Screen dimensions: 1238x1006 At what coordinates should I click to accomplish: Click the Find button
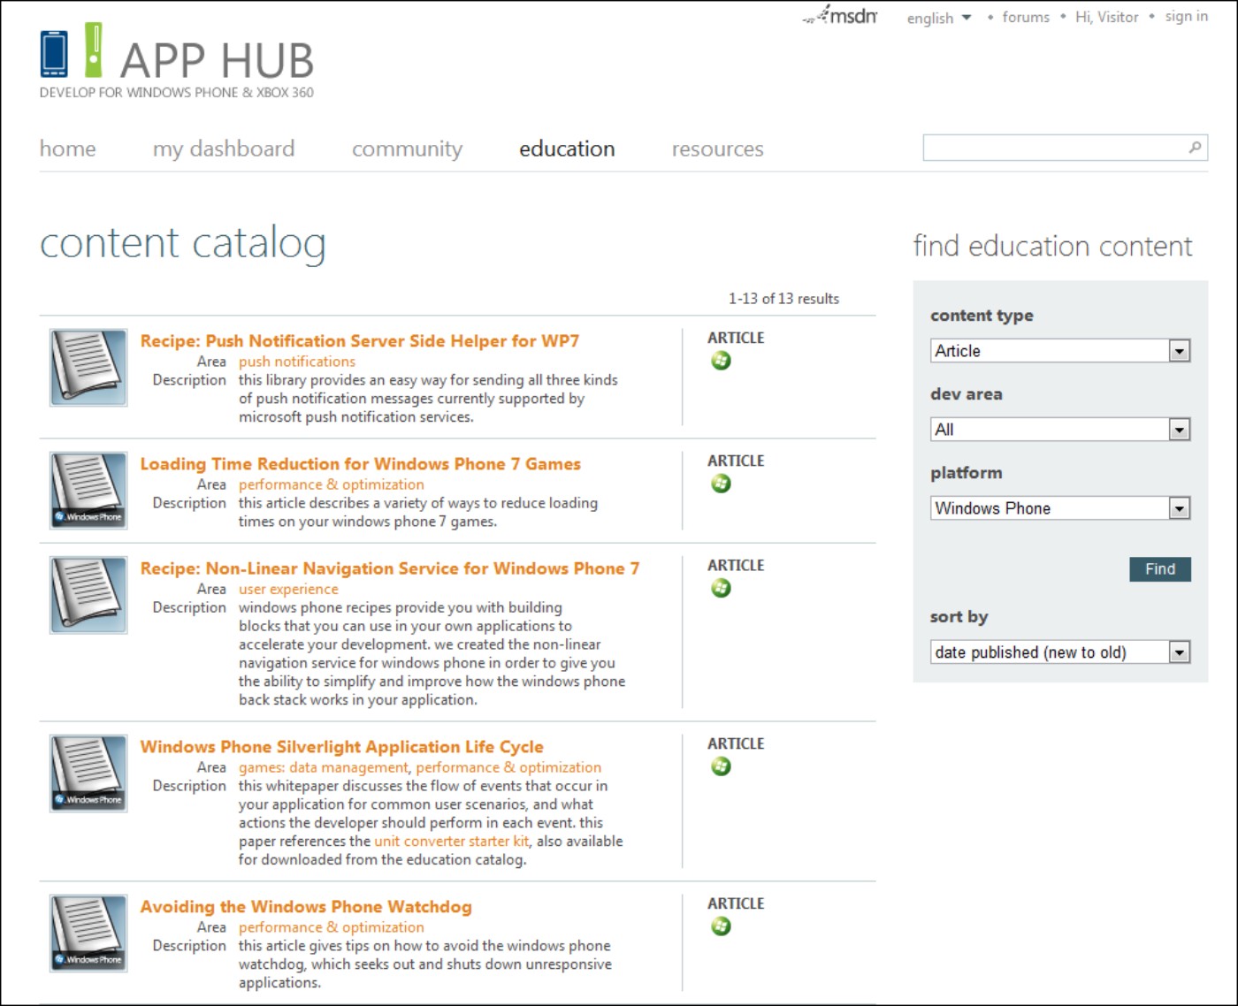(1160, 569)
